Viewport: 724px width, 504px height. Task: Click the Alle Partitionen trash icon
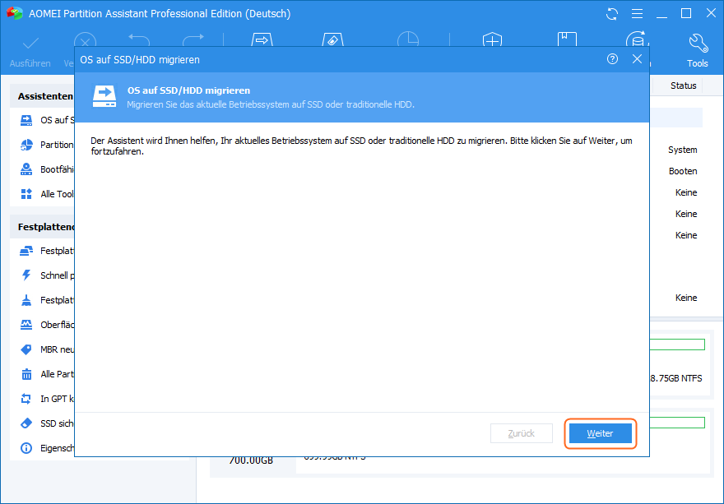point(26,374)
